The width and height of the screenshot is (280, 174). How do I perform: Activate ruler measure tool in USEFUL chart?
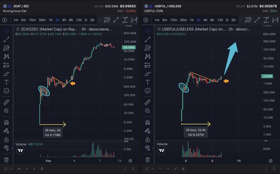[147, 102]
